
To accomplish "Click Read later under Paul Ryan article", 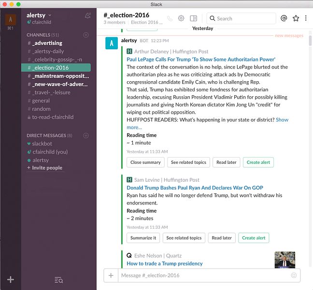I will pyautogui.click(x=222, y=238).
